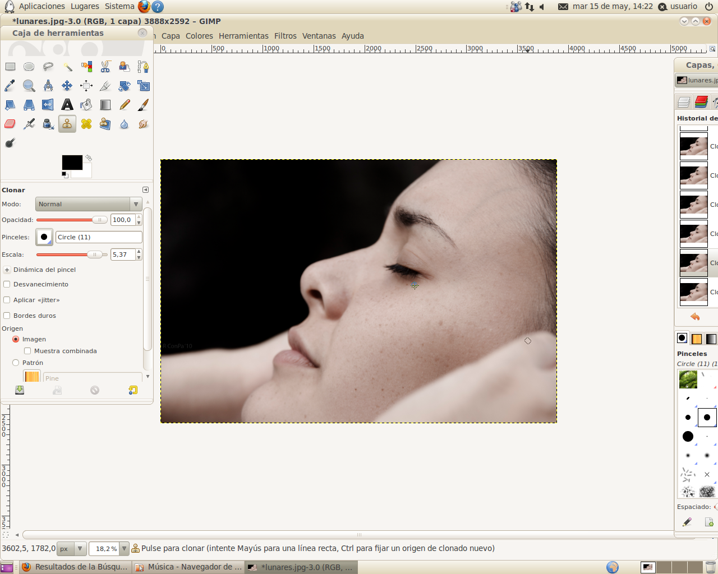Select the Alignment tool

coord(86,86)
